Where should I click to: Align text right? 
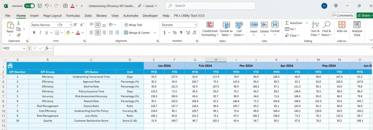tap(104, 32)
